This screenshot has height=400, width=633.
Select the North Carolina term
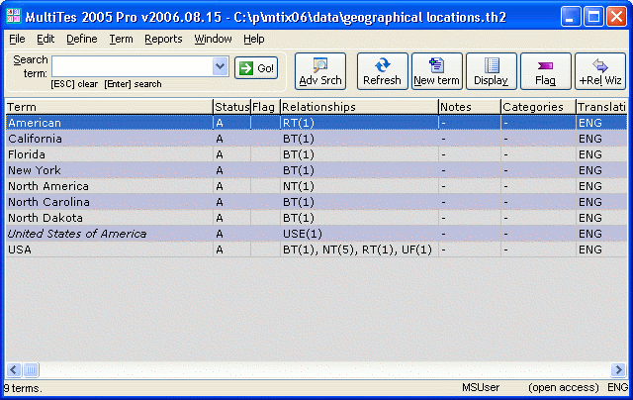coord(48,202)
